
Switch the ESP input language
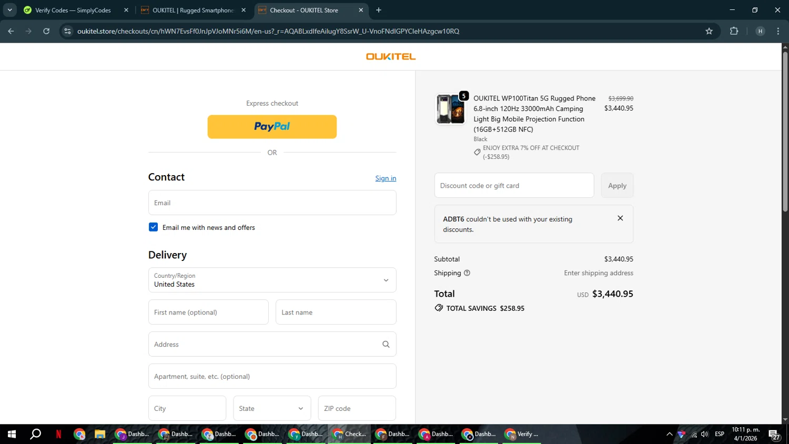720,434
